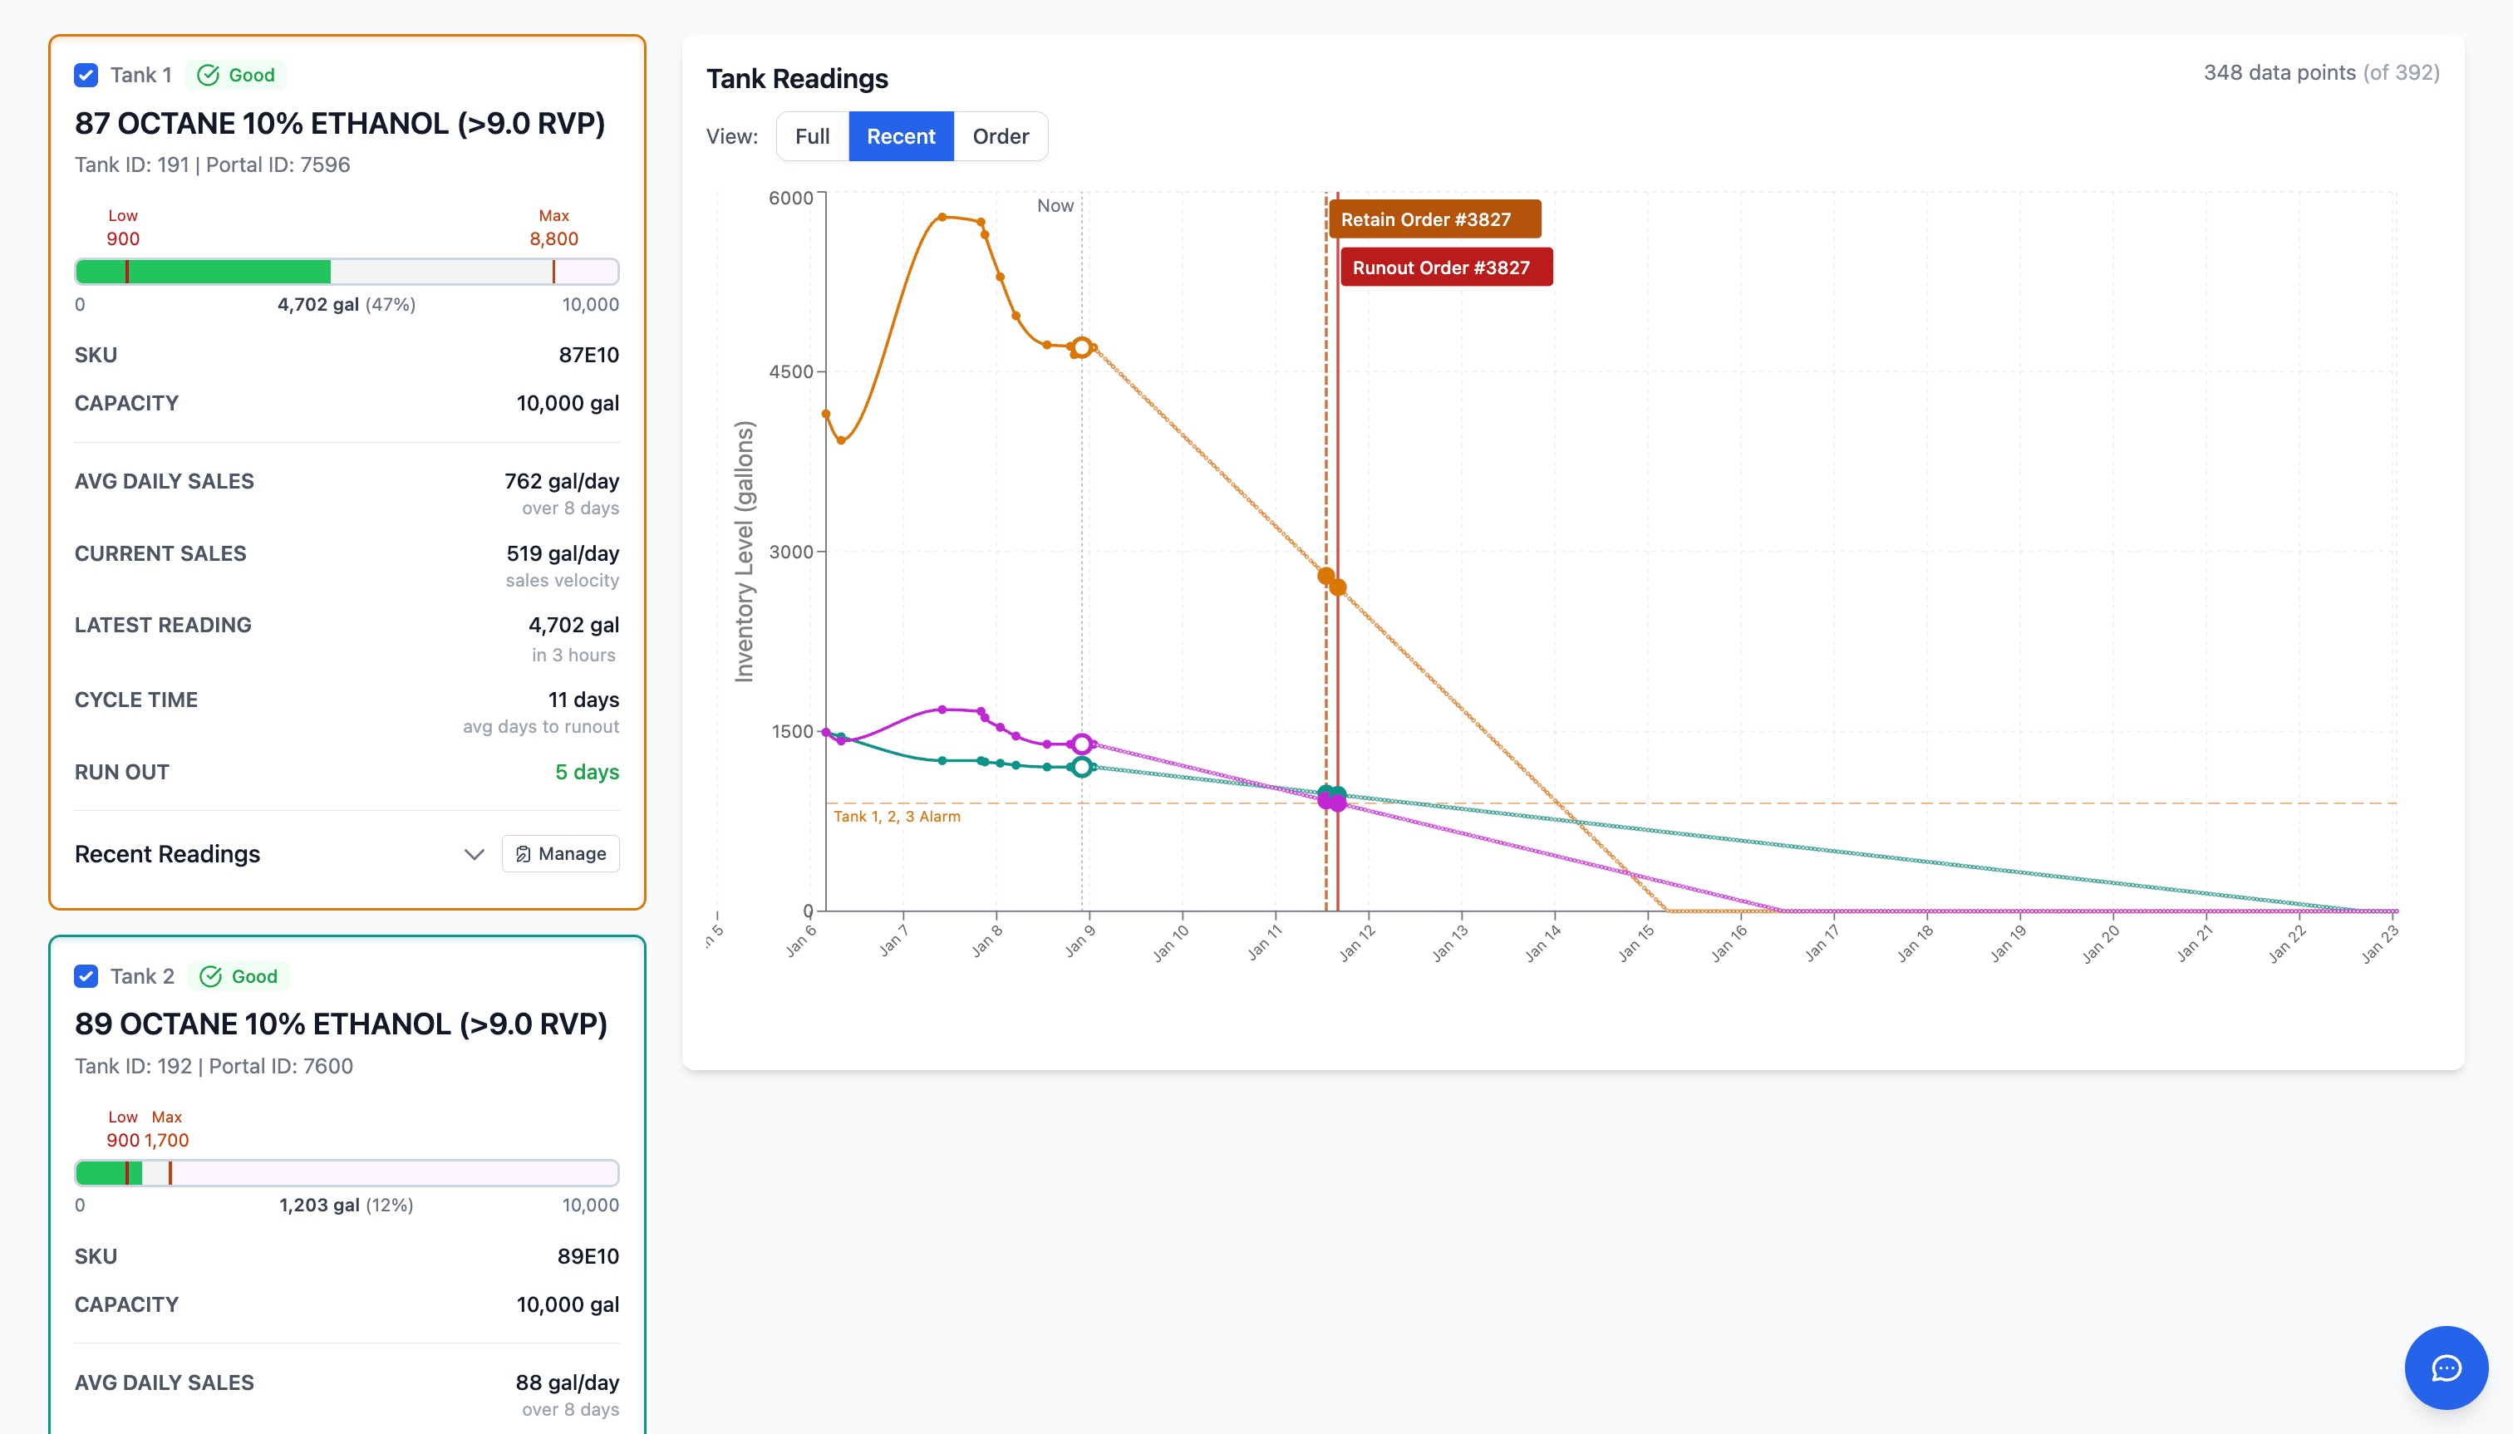2513x1434 pixels.
Task: Select the Recent view tab
Action: [900, 136]
